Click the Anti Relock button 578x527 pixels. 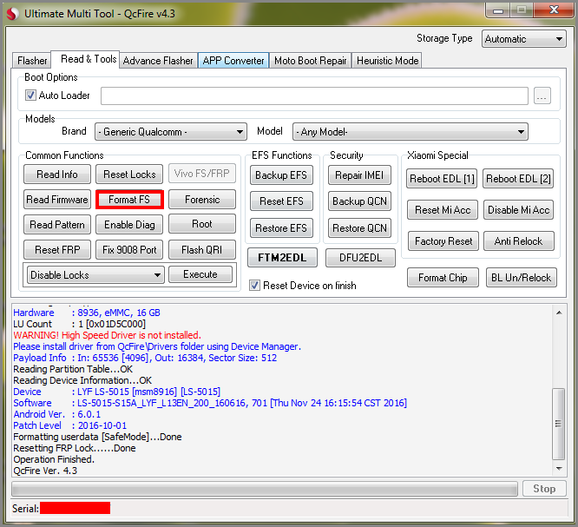pyautogui.click(x=519, y=240)
